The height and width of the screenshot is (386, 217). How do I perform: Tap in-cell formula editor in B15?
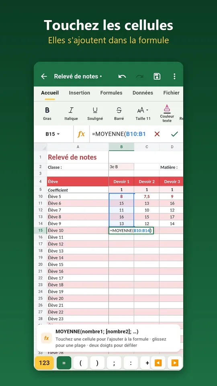click(131, 230)
